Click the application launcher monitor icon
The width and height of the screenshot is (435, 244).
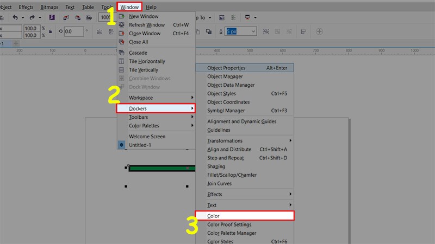point(247,17)
